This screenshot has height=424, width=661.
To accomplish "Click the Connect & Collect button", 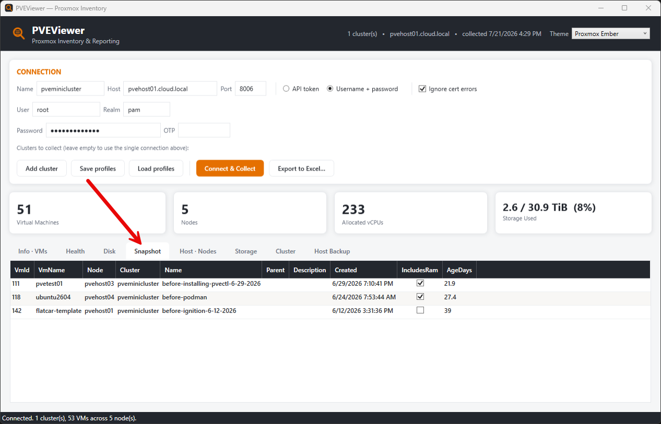I will pos(230,168).
